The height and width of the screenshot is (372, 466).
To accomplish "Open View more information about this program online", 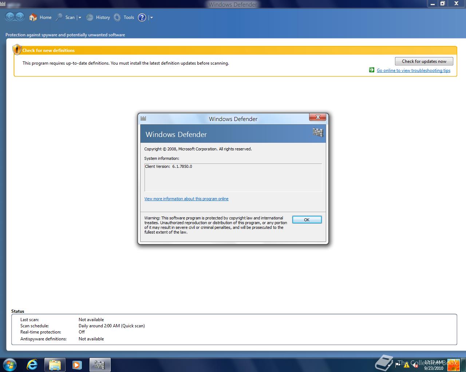I will 186,199.
